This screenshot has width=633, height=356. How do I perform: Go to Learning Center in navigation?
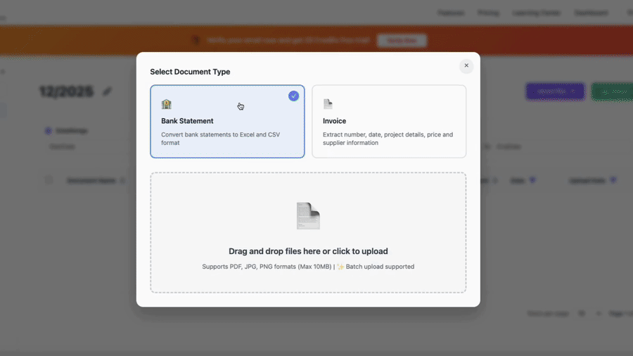pos(536,13)
